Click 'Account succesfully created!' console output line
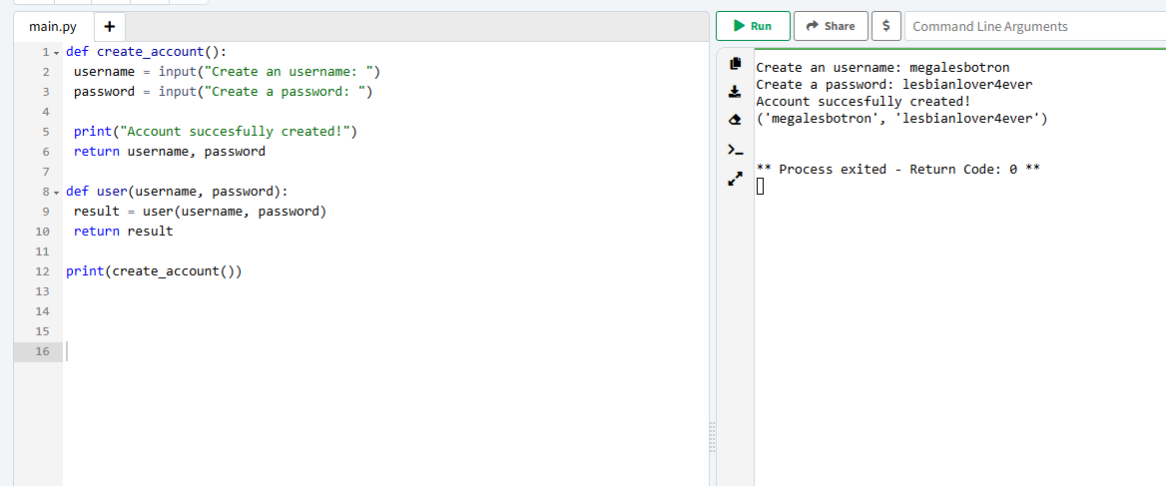Image resolution: width=1166 pixels, height=486 pixels. click(x=864, y=101)
